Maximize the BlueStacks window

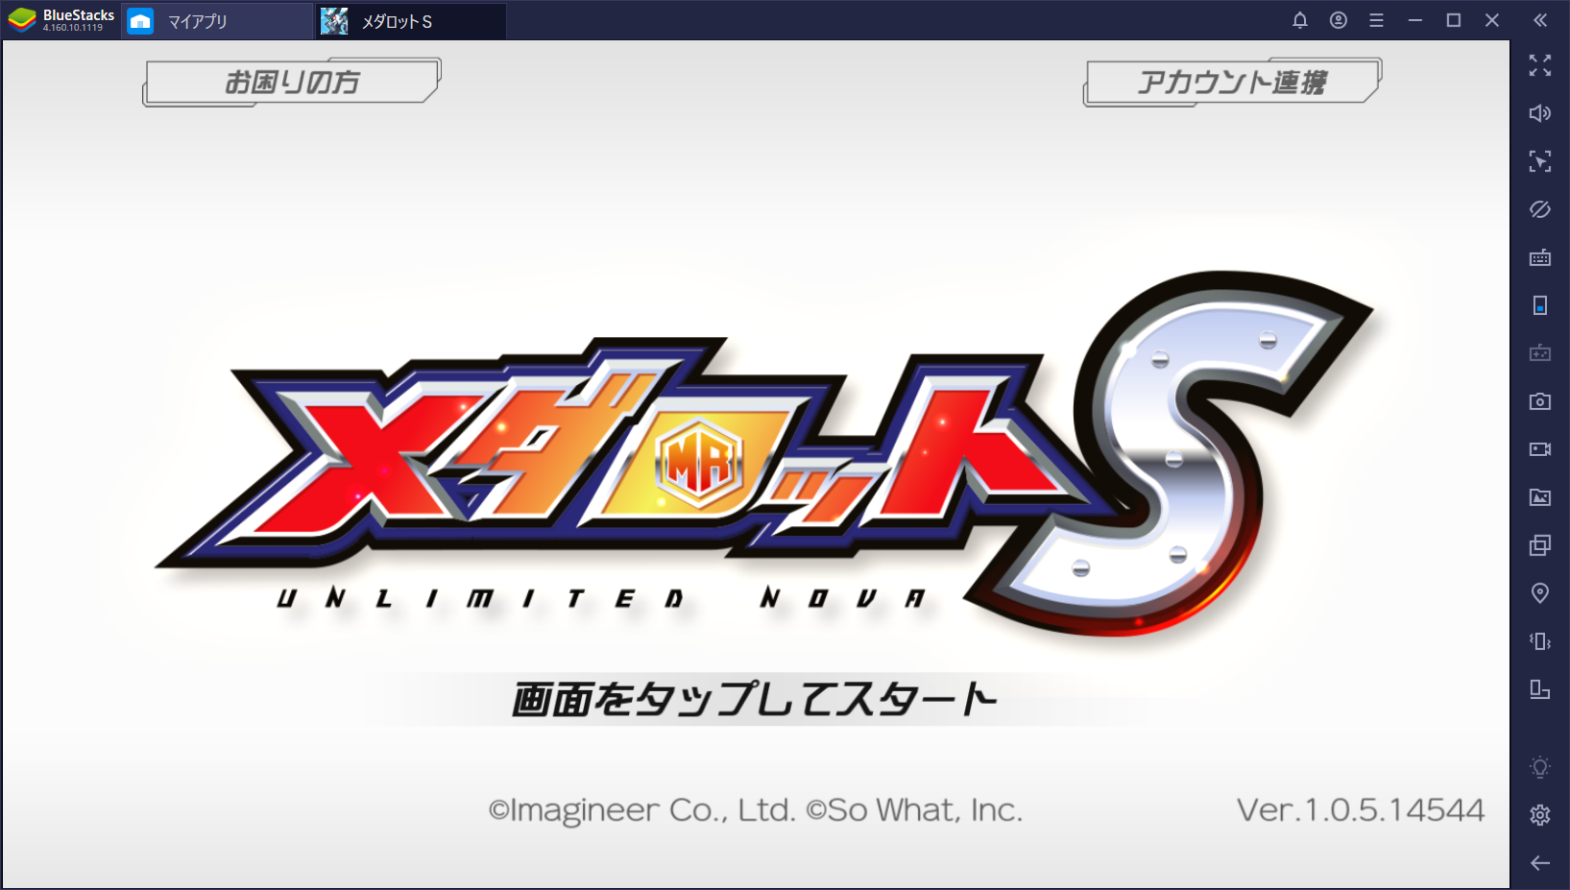coord(1454,20)
